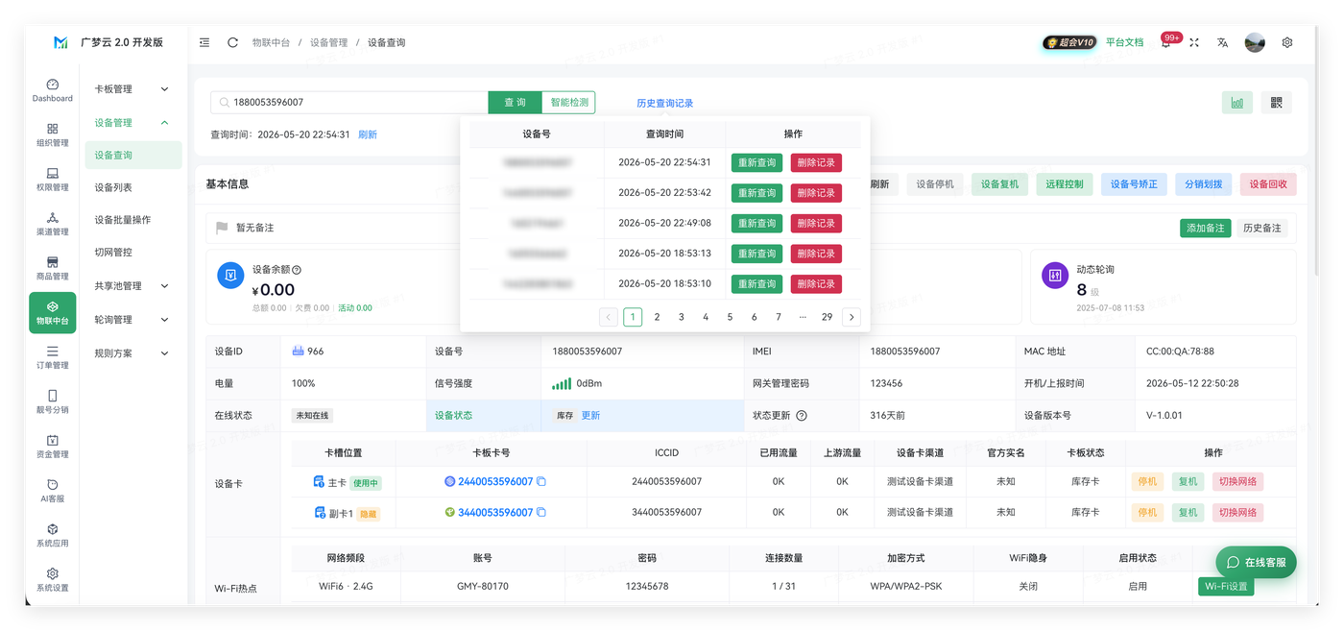Open 渠道管理 in the sidebar
This screenshot has width=1344, height=631.
(53, 224)
